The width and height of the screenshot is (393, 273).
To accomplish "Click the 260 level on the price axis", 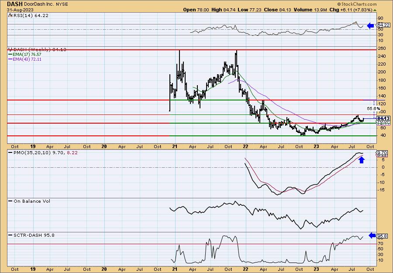I will [382, 48].
